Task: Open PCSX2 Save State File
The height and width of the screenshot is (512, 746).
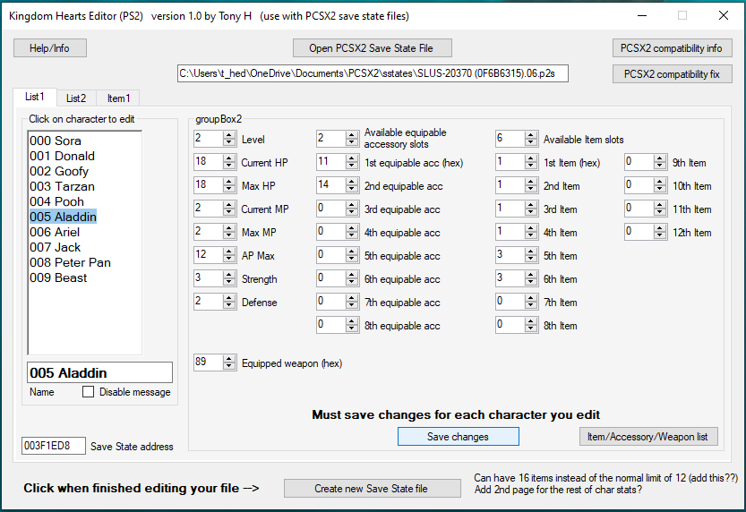Action: point(372,47)
